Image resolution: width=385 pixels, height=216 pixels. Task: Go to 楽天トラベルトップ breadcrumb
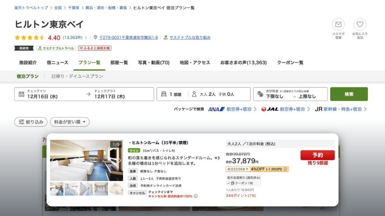[31, 8]
